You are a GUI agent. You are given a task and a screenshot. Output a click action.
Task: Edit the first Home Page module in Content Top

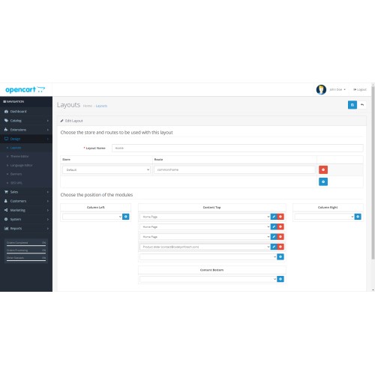tap(274, 217)
